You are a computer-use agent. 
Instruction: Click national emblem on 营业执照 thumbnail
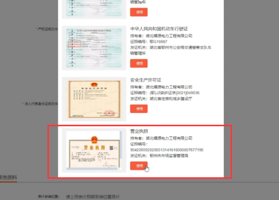point(94,139)
